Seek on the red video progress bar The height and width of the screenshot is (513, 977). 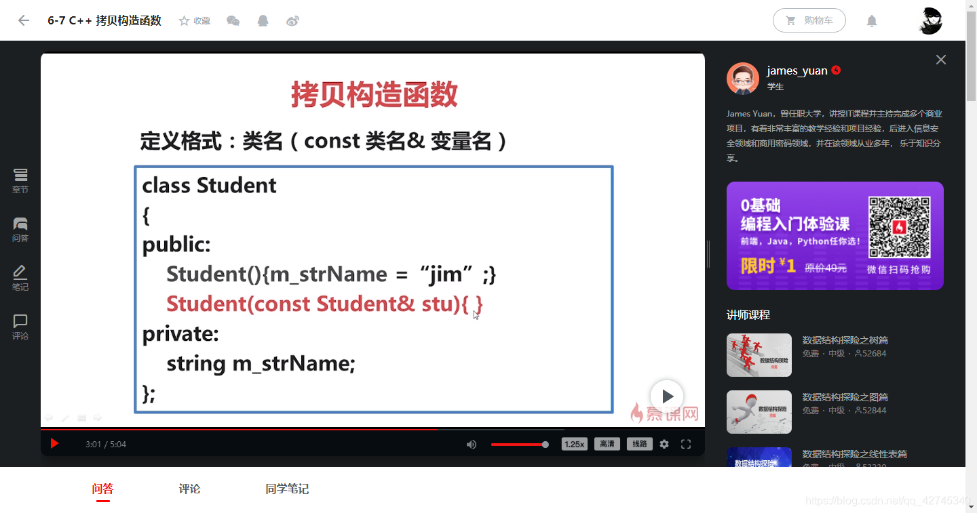[x=372, y=429]
